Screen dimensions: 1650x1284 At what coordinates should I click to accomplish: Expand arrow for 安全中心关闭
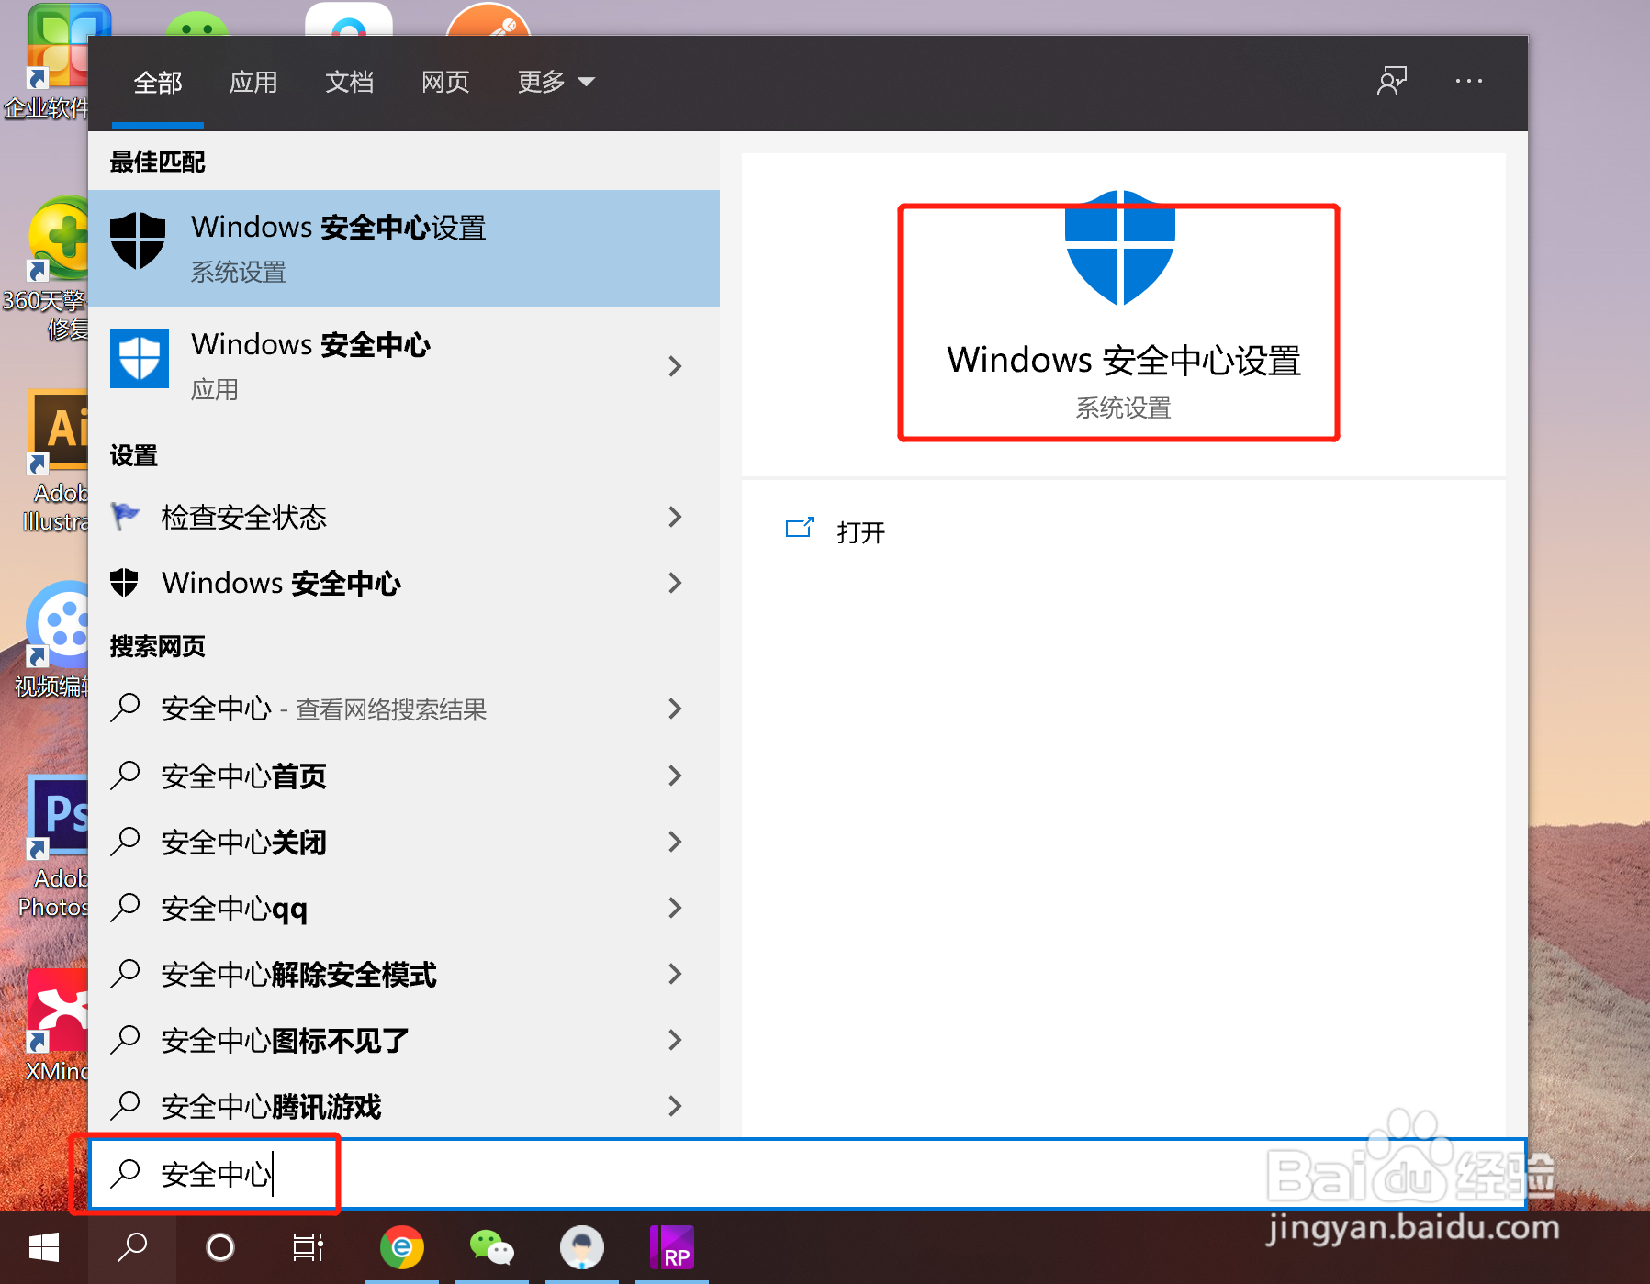pyautogui.click(x=675, y=842)
